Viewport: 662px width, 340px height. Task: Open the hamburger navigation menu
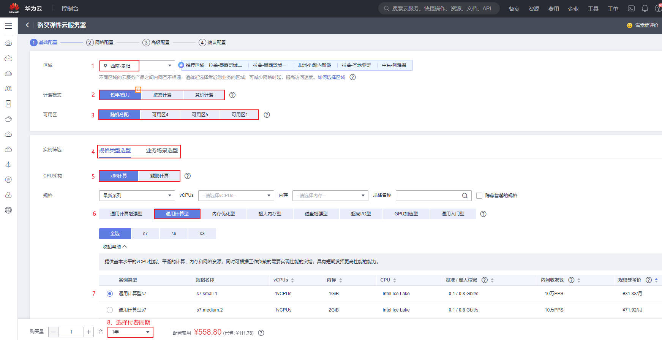8,26
